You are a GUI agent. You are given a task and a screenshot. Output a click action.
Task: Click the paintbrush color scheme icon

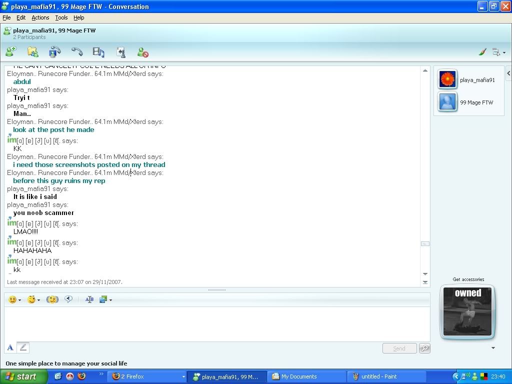[482, 52]
